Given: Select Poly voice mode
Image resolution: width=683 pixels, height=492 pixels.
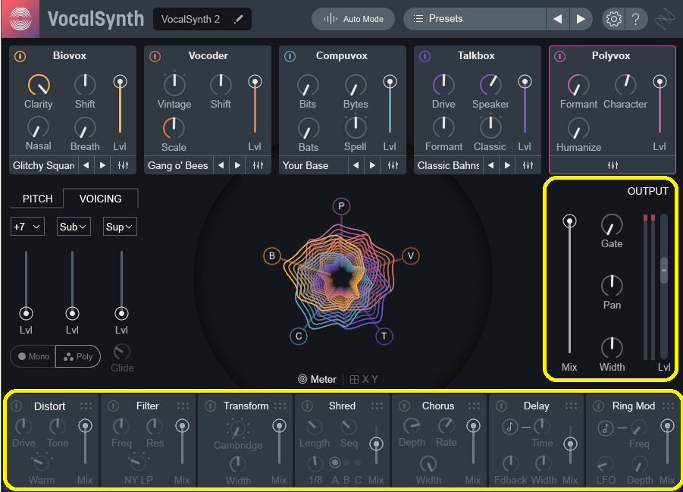Looking at the screenshot, I should tap(78, 356).
